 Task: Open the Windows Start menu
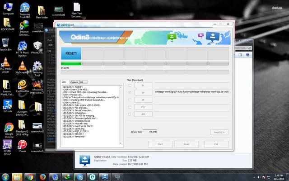[x=5, y=177]
